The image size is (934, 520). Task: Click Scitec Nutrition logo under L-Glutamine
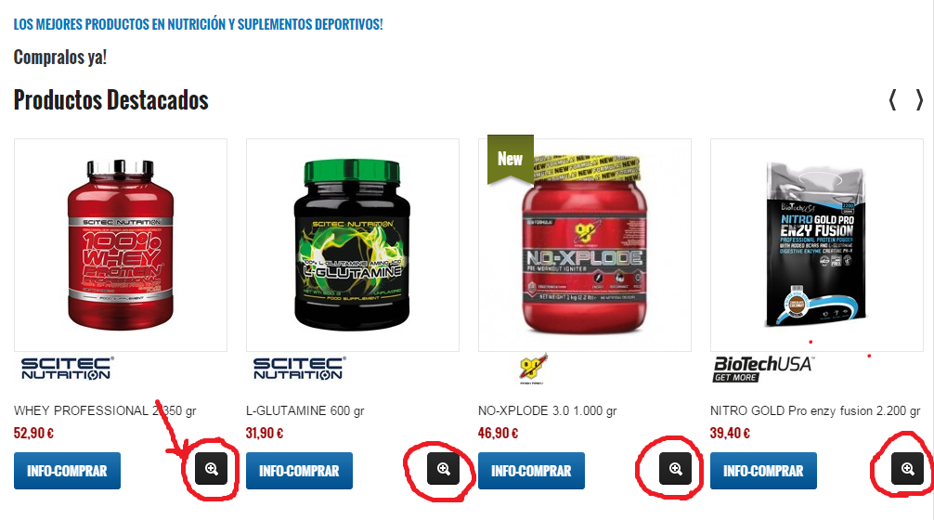(299, 368)
